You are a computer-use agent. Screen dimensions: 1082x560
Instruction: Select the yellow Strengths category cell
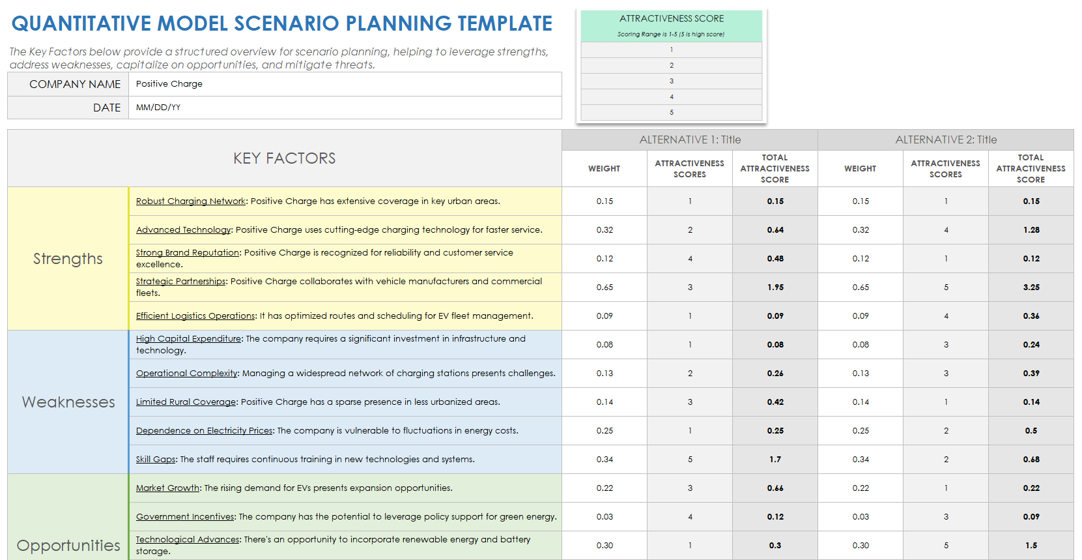[68, 259]
